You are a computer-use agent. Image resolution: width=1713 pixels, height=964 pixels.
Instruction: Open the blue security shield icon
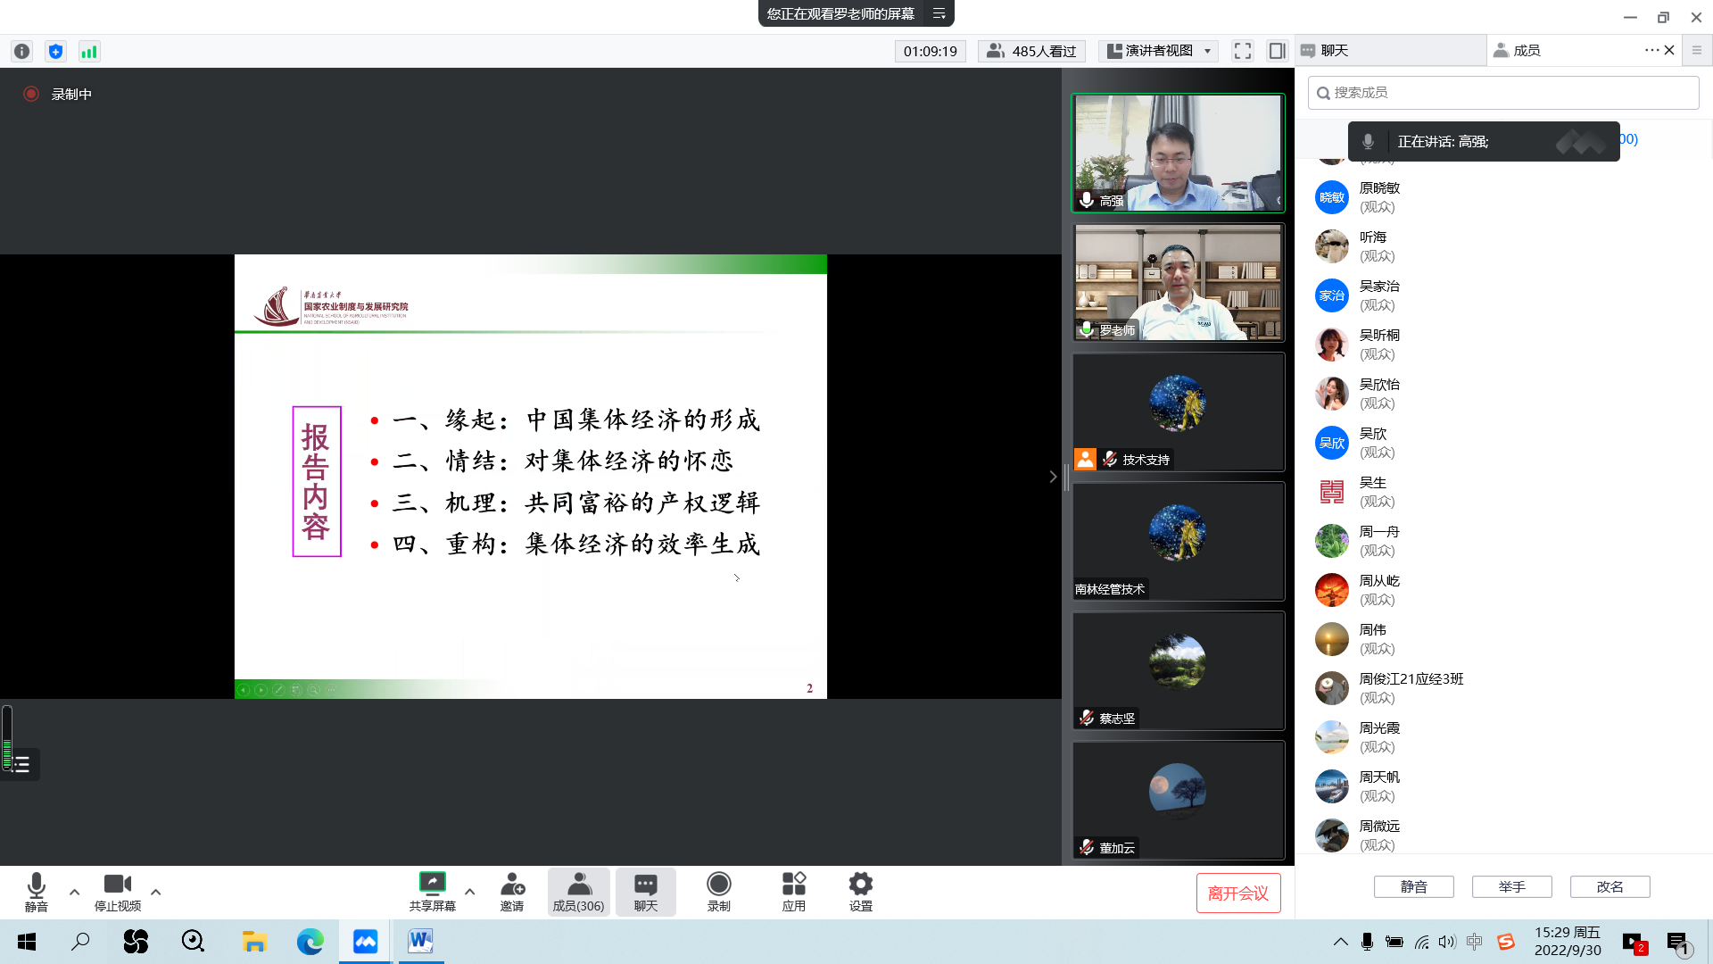[55, 52]
